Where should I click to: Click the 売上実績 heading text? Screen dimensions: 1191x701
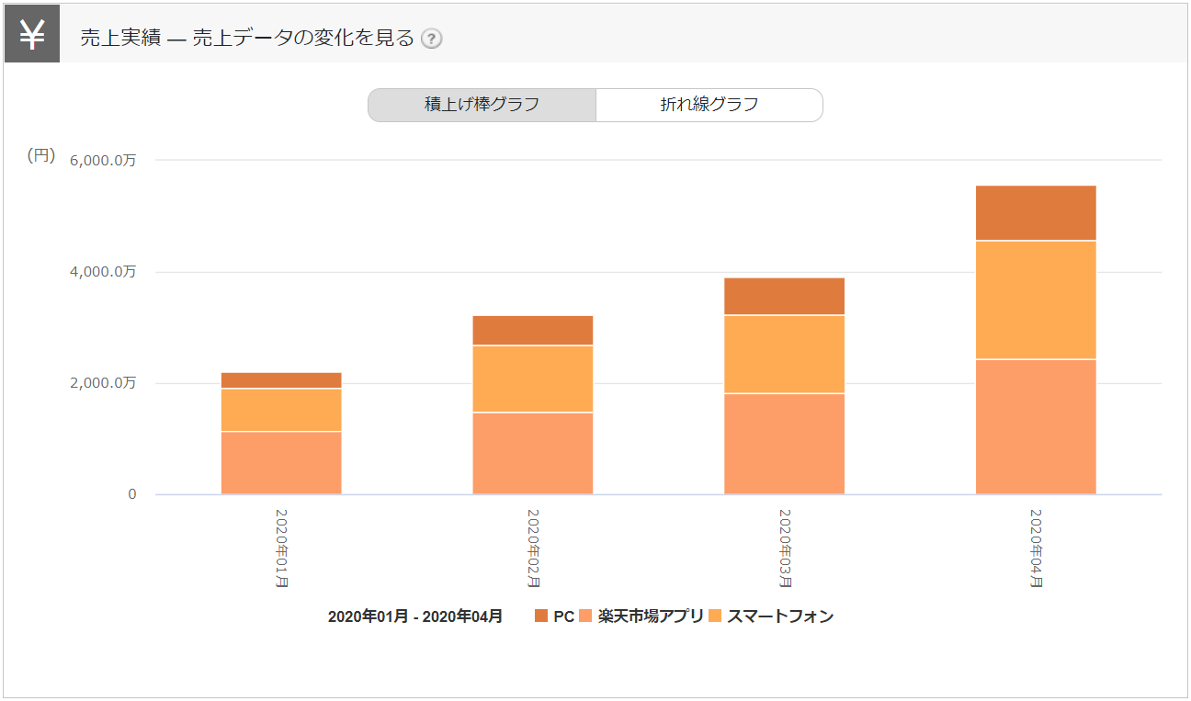click(x=119, y=39)
